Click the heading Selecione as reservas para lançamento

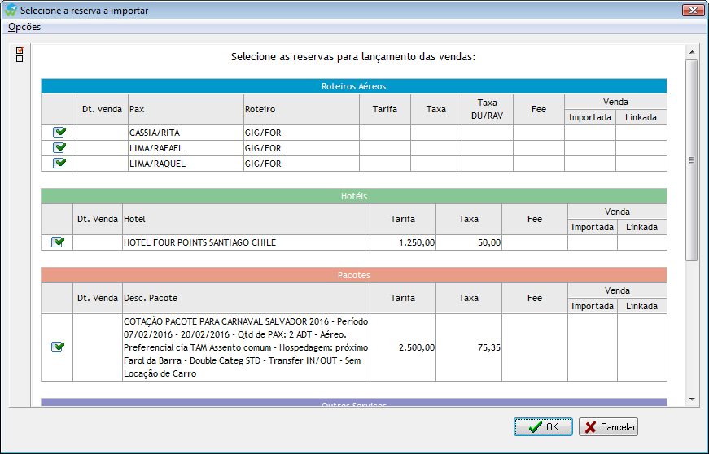coord(353,57)
